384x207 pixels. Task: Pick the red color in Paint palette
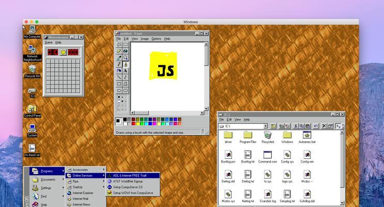[x=133, y=123]
